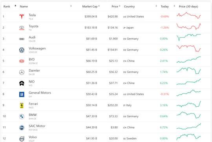This screenshot has width=212, height=142.
Task: Open the Audi four-rings logo
Action: click(22, 39)
